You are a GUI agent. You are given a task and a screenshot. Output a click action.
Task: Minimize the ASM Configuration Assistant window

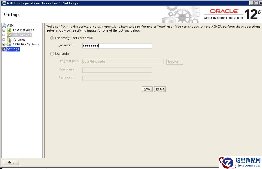pos(251,3)
